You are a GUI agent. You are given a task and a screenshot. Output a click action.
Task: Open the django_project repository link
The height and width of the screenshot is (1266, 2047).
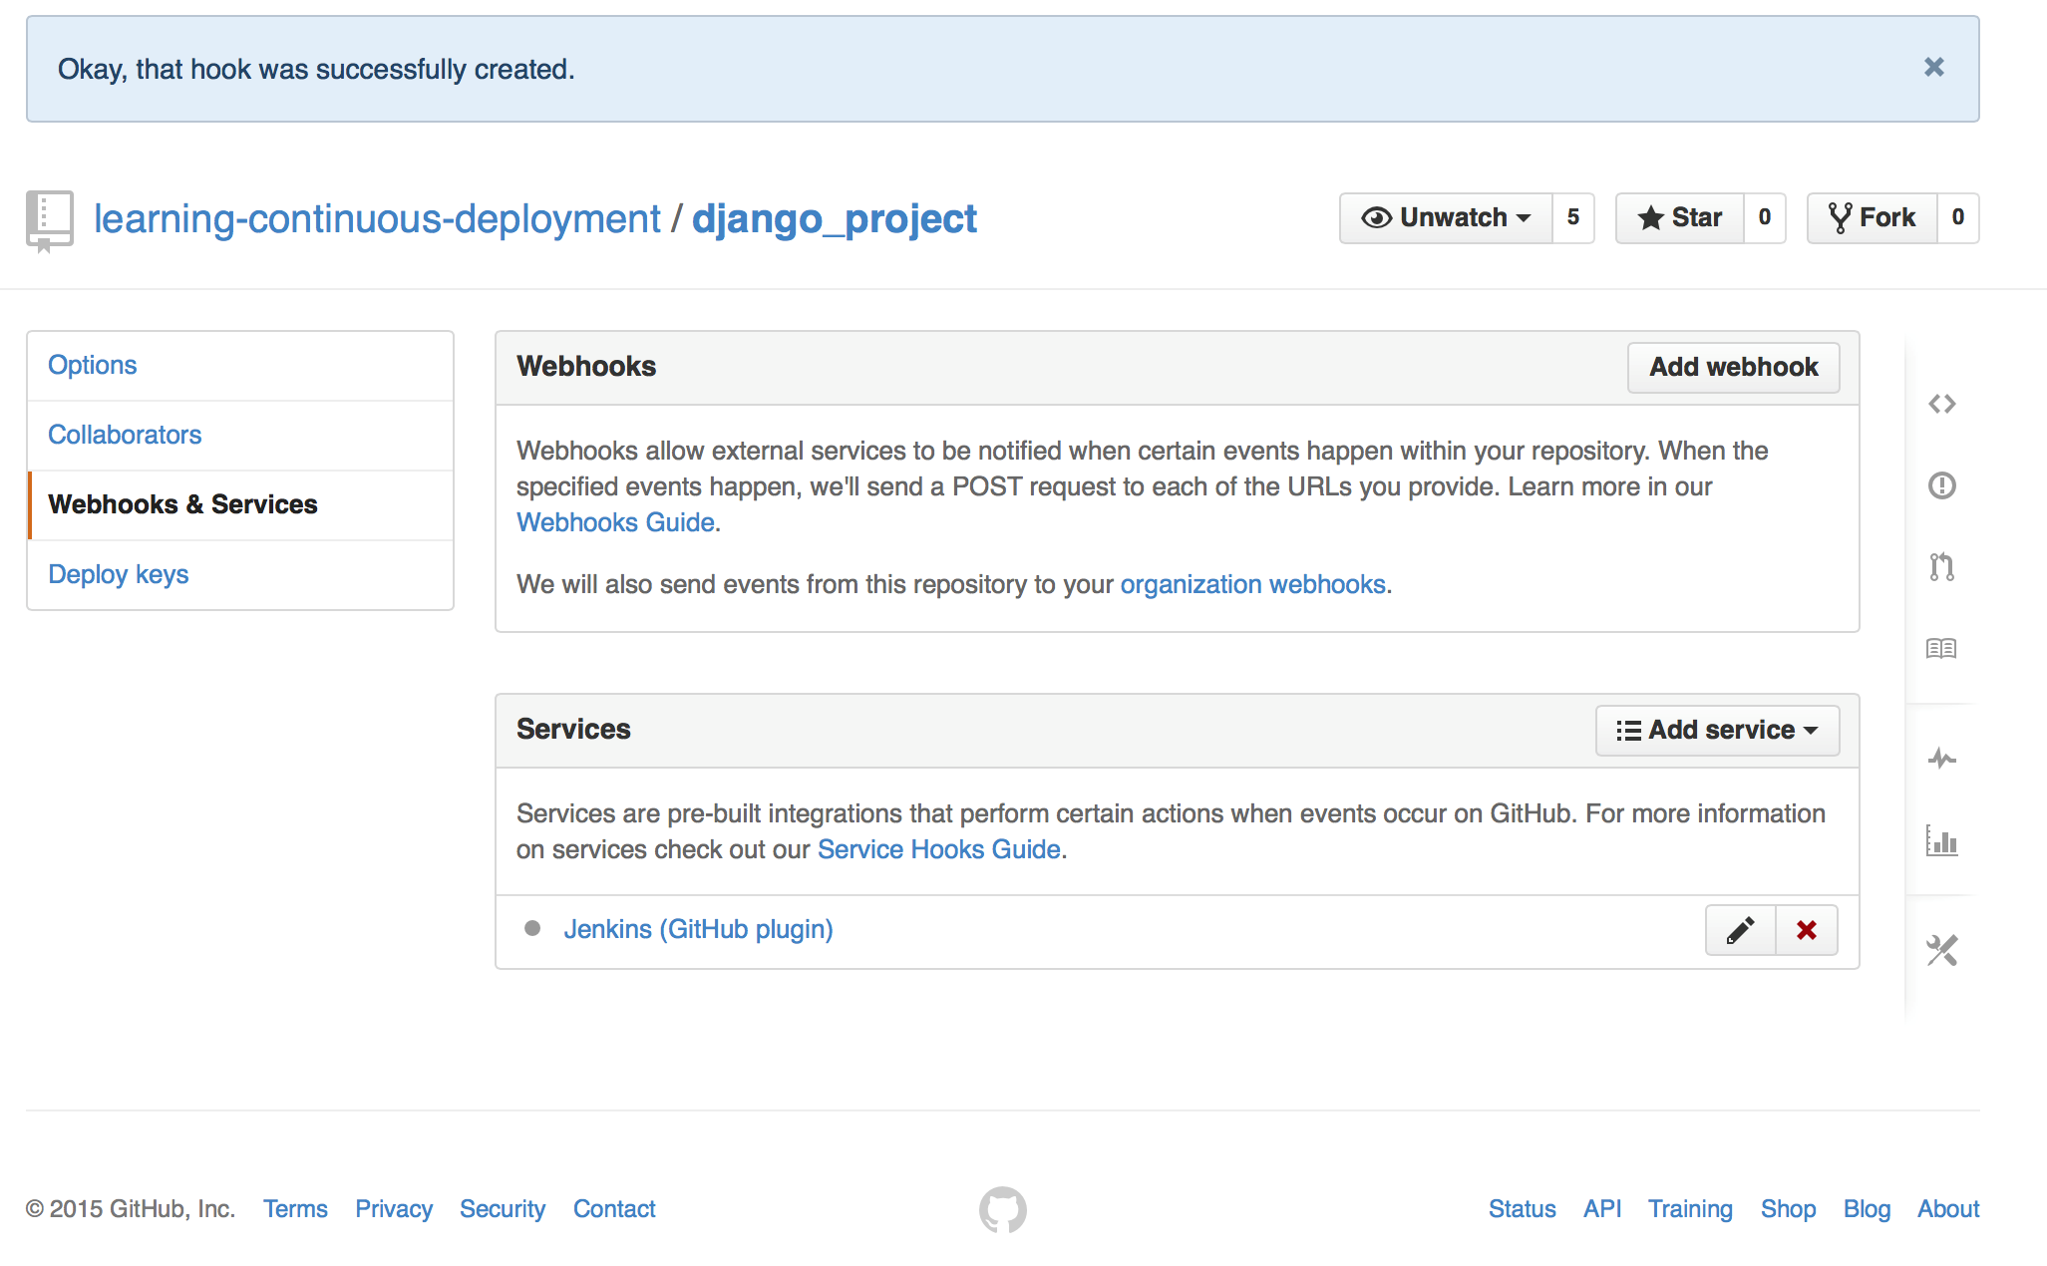835,218
